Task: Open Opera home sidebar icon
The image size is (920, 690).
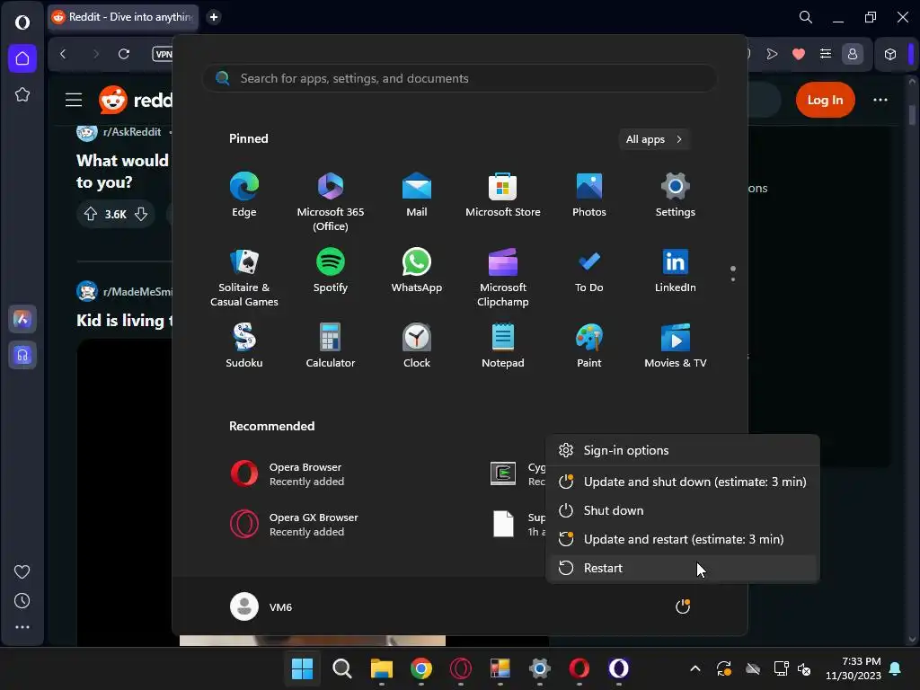Action: [22, 58]
